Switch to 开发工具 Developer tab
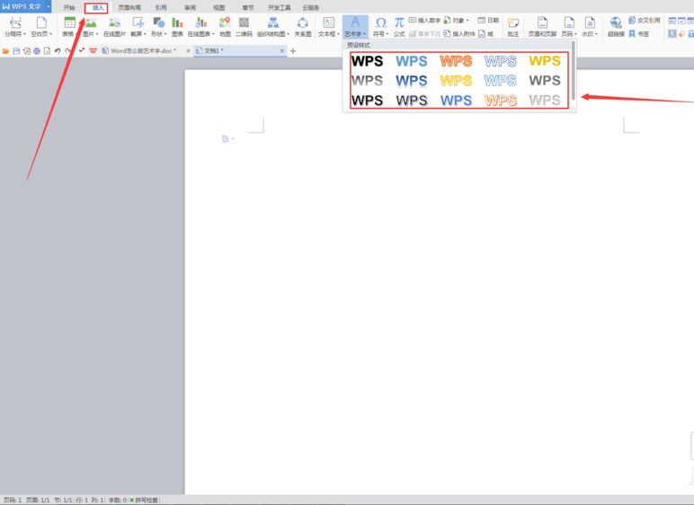 (x=280, y=7)
